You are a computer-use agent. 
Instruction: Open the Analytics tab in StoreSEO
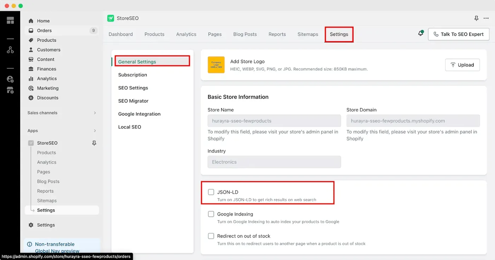(186, 34)
